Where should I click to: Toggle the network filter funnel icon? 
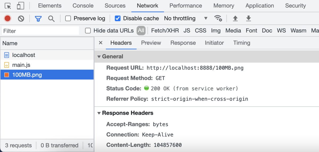tap(38, 19)
